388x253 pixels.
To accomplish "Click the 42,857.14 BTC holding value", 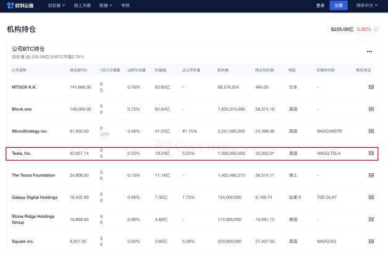I will click(x=79, y=153).
